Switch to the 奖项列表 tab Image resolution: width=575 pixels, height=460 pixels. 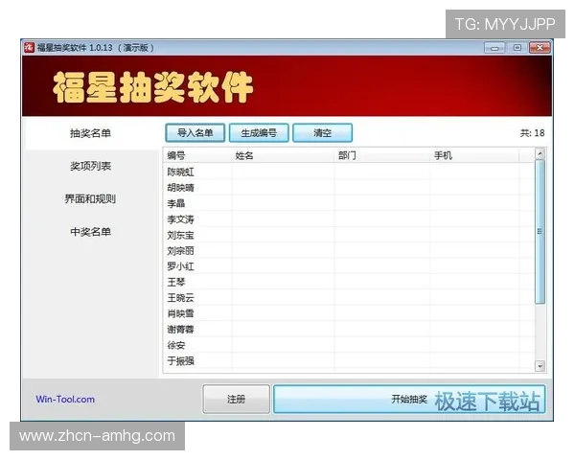coord(91,166)
